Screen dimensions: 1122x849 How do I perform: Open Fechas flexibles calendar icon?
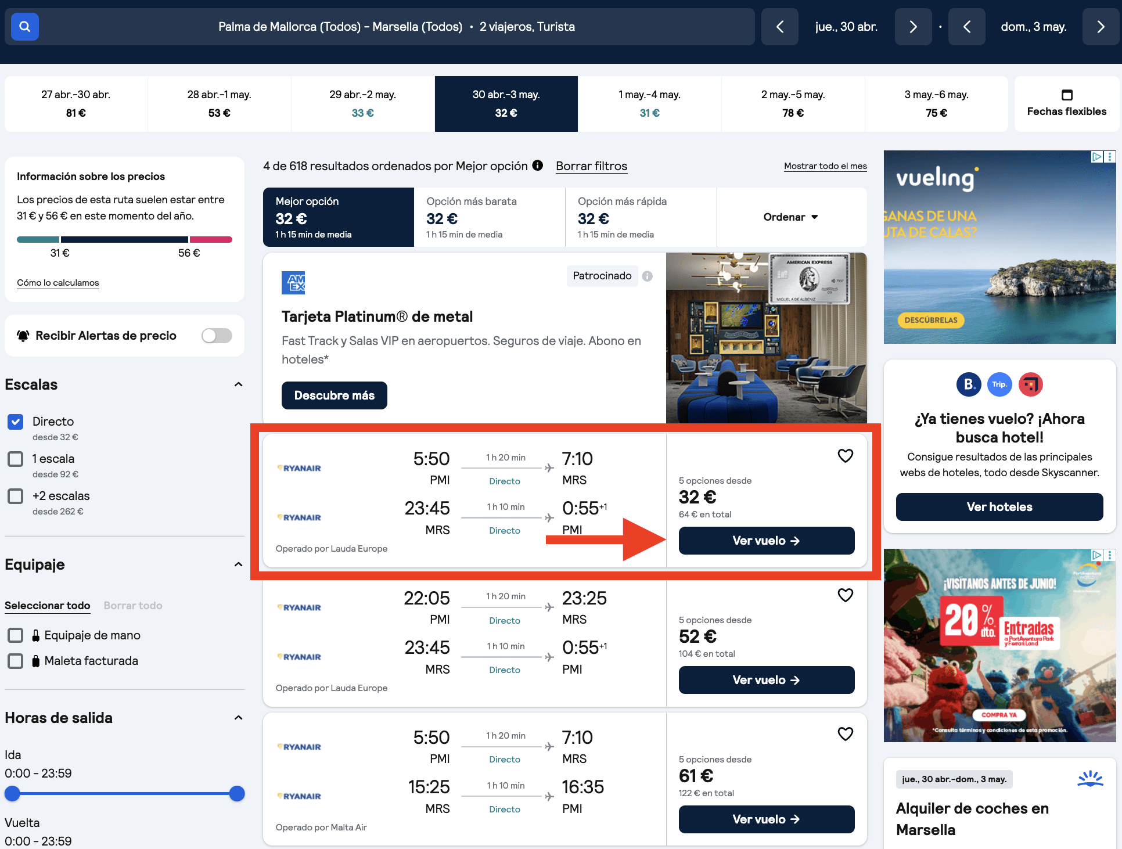coord(1067,95)
